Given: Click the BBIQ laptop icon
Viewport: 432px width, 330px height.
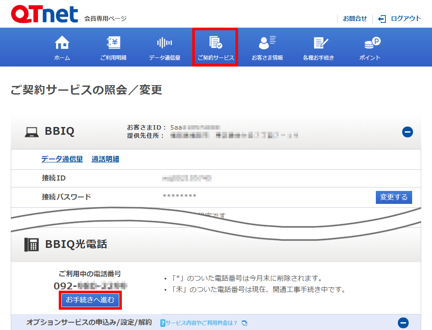Looking at the screenshot, I should (32, 132).
